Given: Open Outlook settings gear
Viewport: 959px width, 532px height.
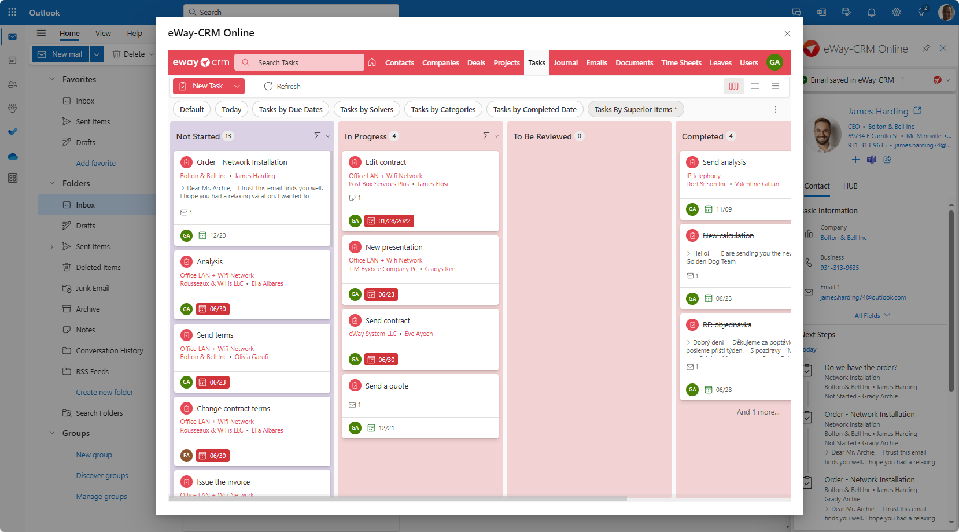Looking at the screenshot, I should [x=897, y=12].
